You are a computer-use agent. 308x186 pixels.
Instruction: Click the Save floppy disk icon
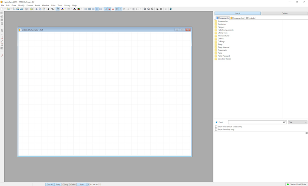[x=18, y=9]
